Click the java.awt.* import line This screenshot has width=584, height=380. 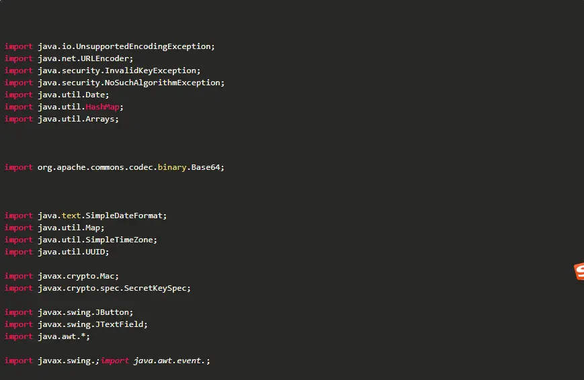pos(47,337)
